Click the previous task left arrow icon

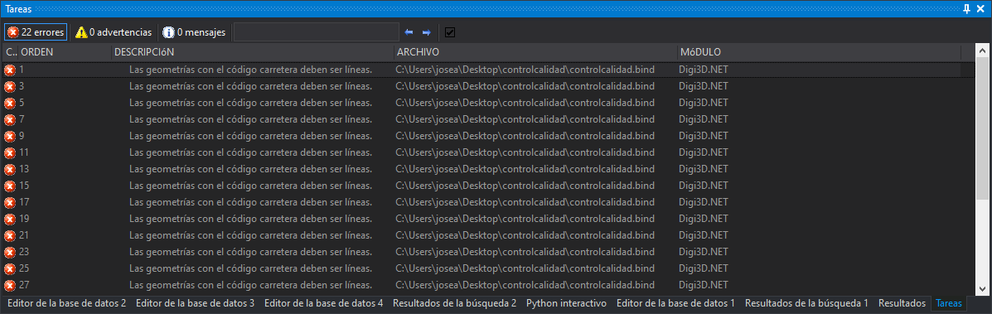point(409,32)
